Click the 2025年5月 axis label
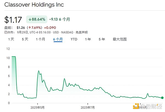 coord(38,107)
